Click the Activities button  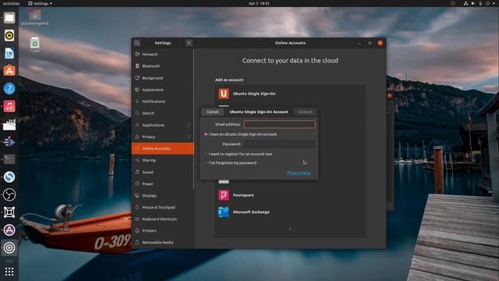click(x=11, y=3)
